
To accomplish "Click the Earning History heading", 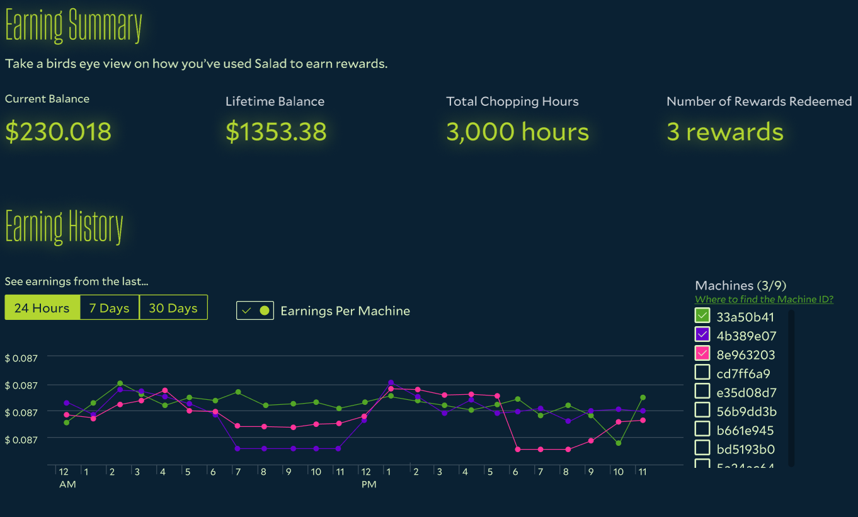I will click(64, 227).
